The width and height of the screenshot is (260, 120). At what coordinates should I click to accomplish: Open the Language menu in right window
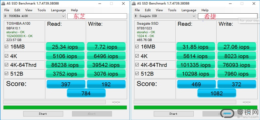pos(189,10)
